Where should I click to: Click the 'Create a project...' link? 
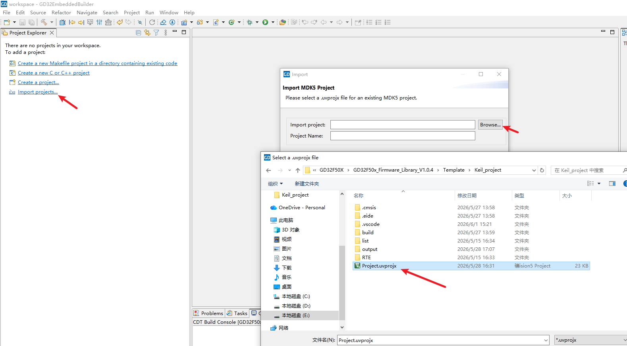tap(38, 82)
